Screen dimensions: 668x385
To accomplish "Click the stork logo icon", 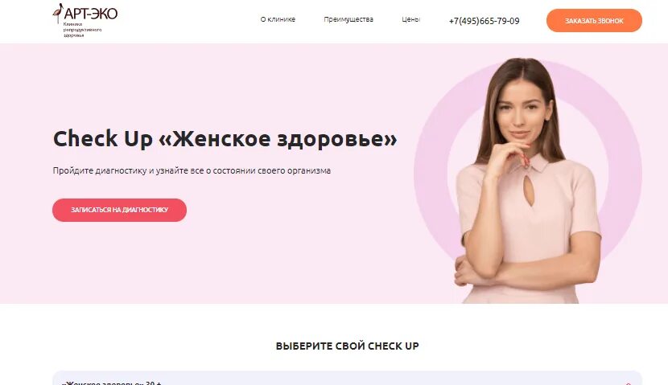I will pyautogui.click(x=57, y=13).
